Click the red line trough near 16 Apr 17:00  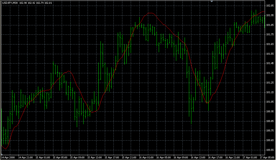point(207,103)
